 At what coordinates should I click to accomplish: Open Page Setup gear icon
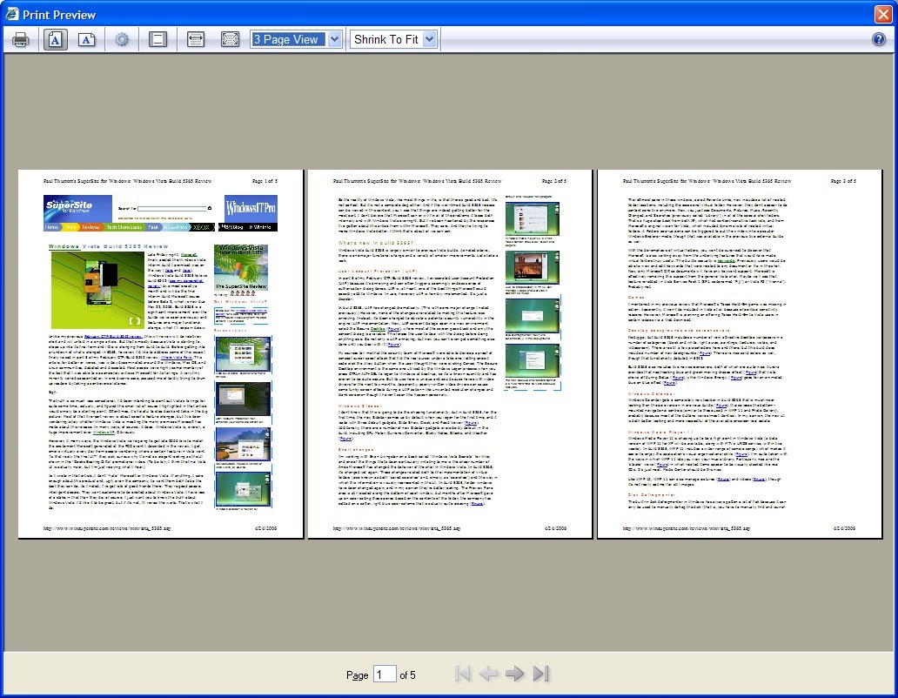click(122, 39)
